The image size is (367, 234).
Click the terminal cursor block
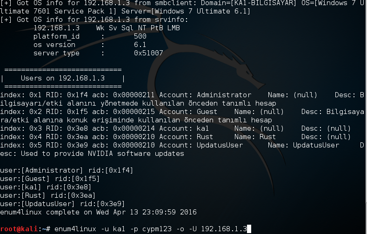[249, 229]
